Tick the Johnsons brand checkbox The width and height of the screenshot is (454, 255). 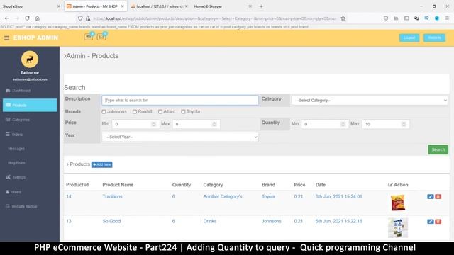(104, 112)
